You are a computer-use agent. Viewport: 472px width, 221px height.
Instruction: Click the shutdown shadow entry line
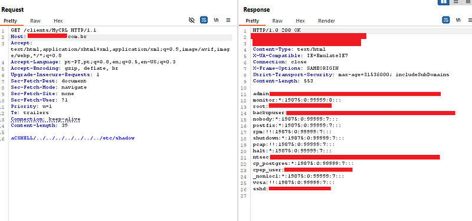pyautogui.click(x=299, y=138)
